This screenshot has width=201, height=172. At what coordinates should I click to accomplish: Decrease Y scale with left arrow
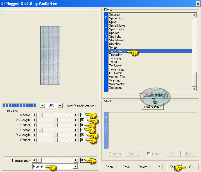[x=34, y=130]
